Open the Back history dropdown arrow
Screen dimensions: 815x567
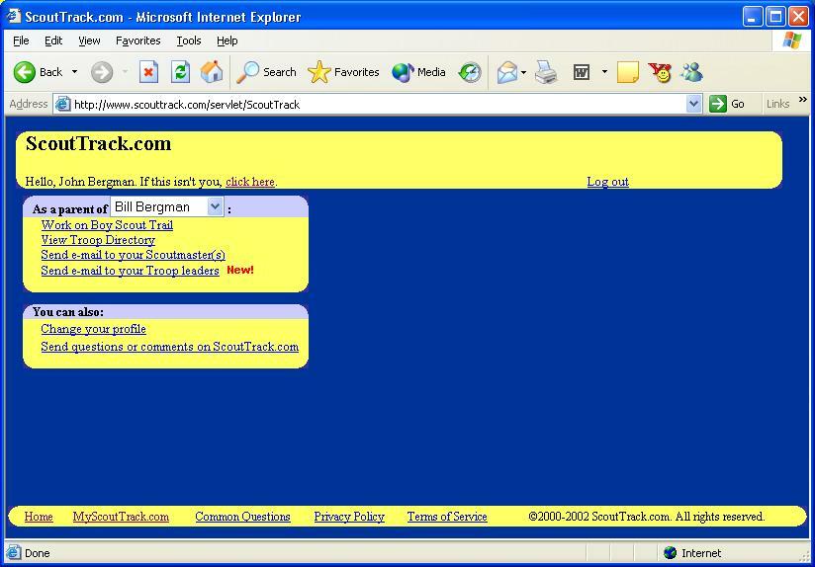[74, 72]
